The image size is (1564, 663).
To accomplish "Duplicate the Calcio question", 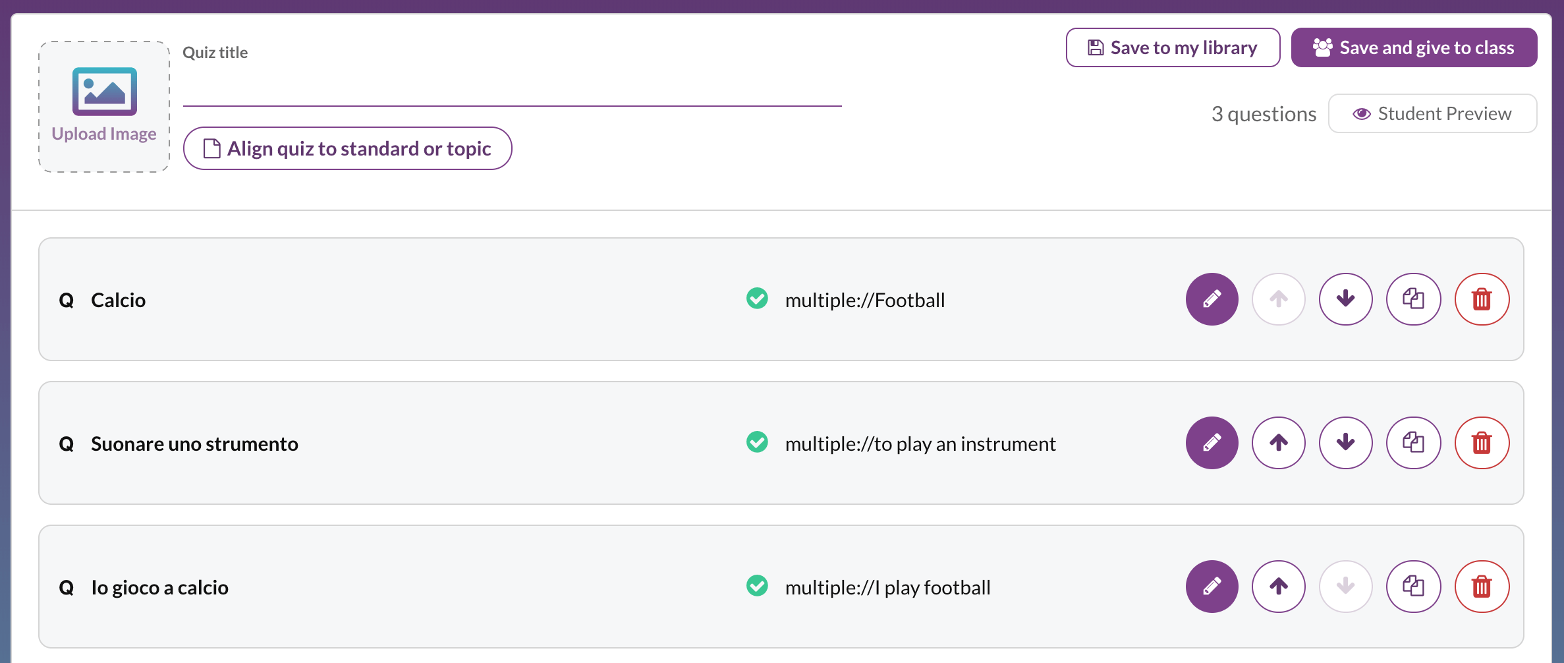I will (x=1414, y=299).
